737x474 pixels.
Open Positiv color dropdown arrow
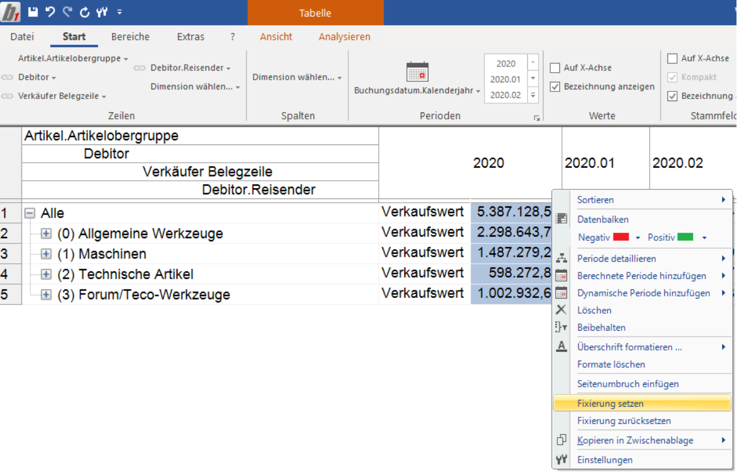pos(704,238)
